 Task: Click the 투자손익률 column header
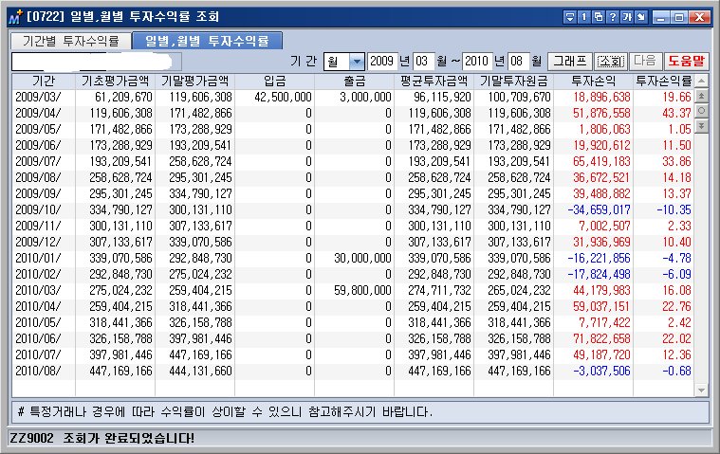(x=664, y=82)
